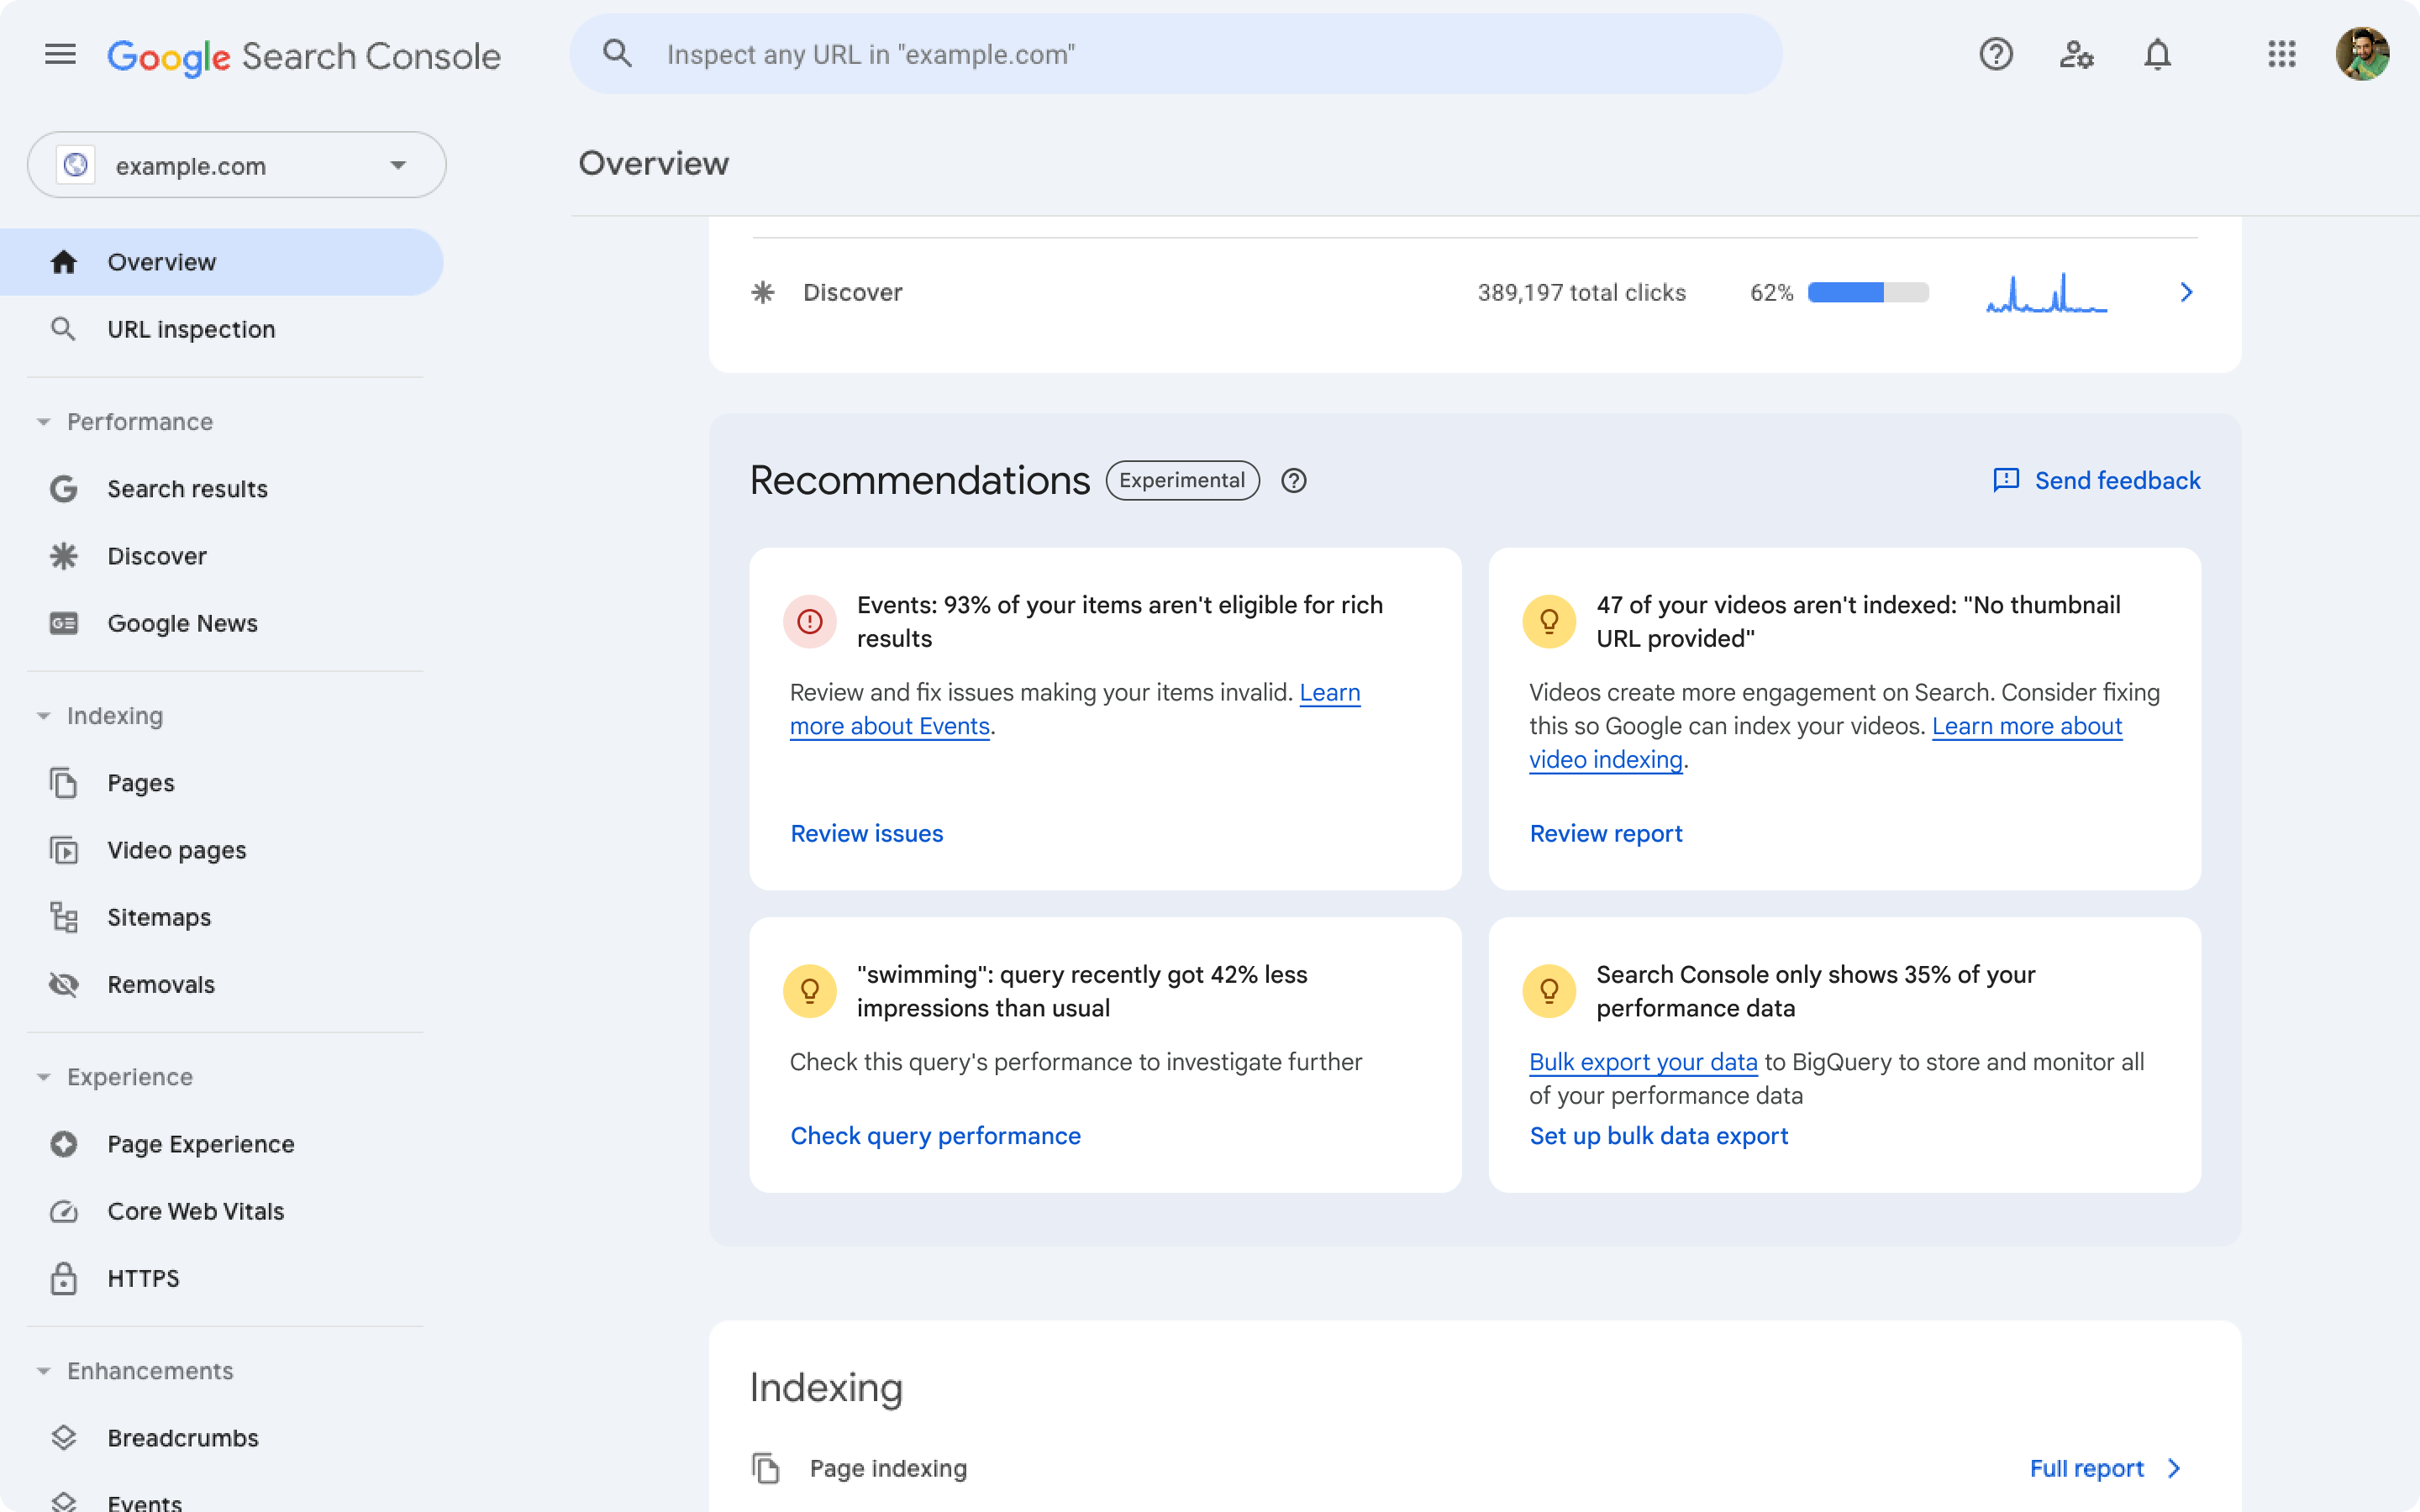Collapse the Performance section

click(x=44, y=420)
